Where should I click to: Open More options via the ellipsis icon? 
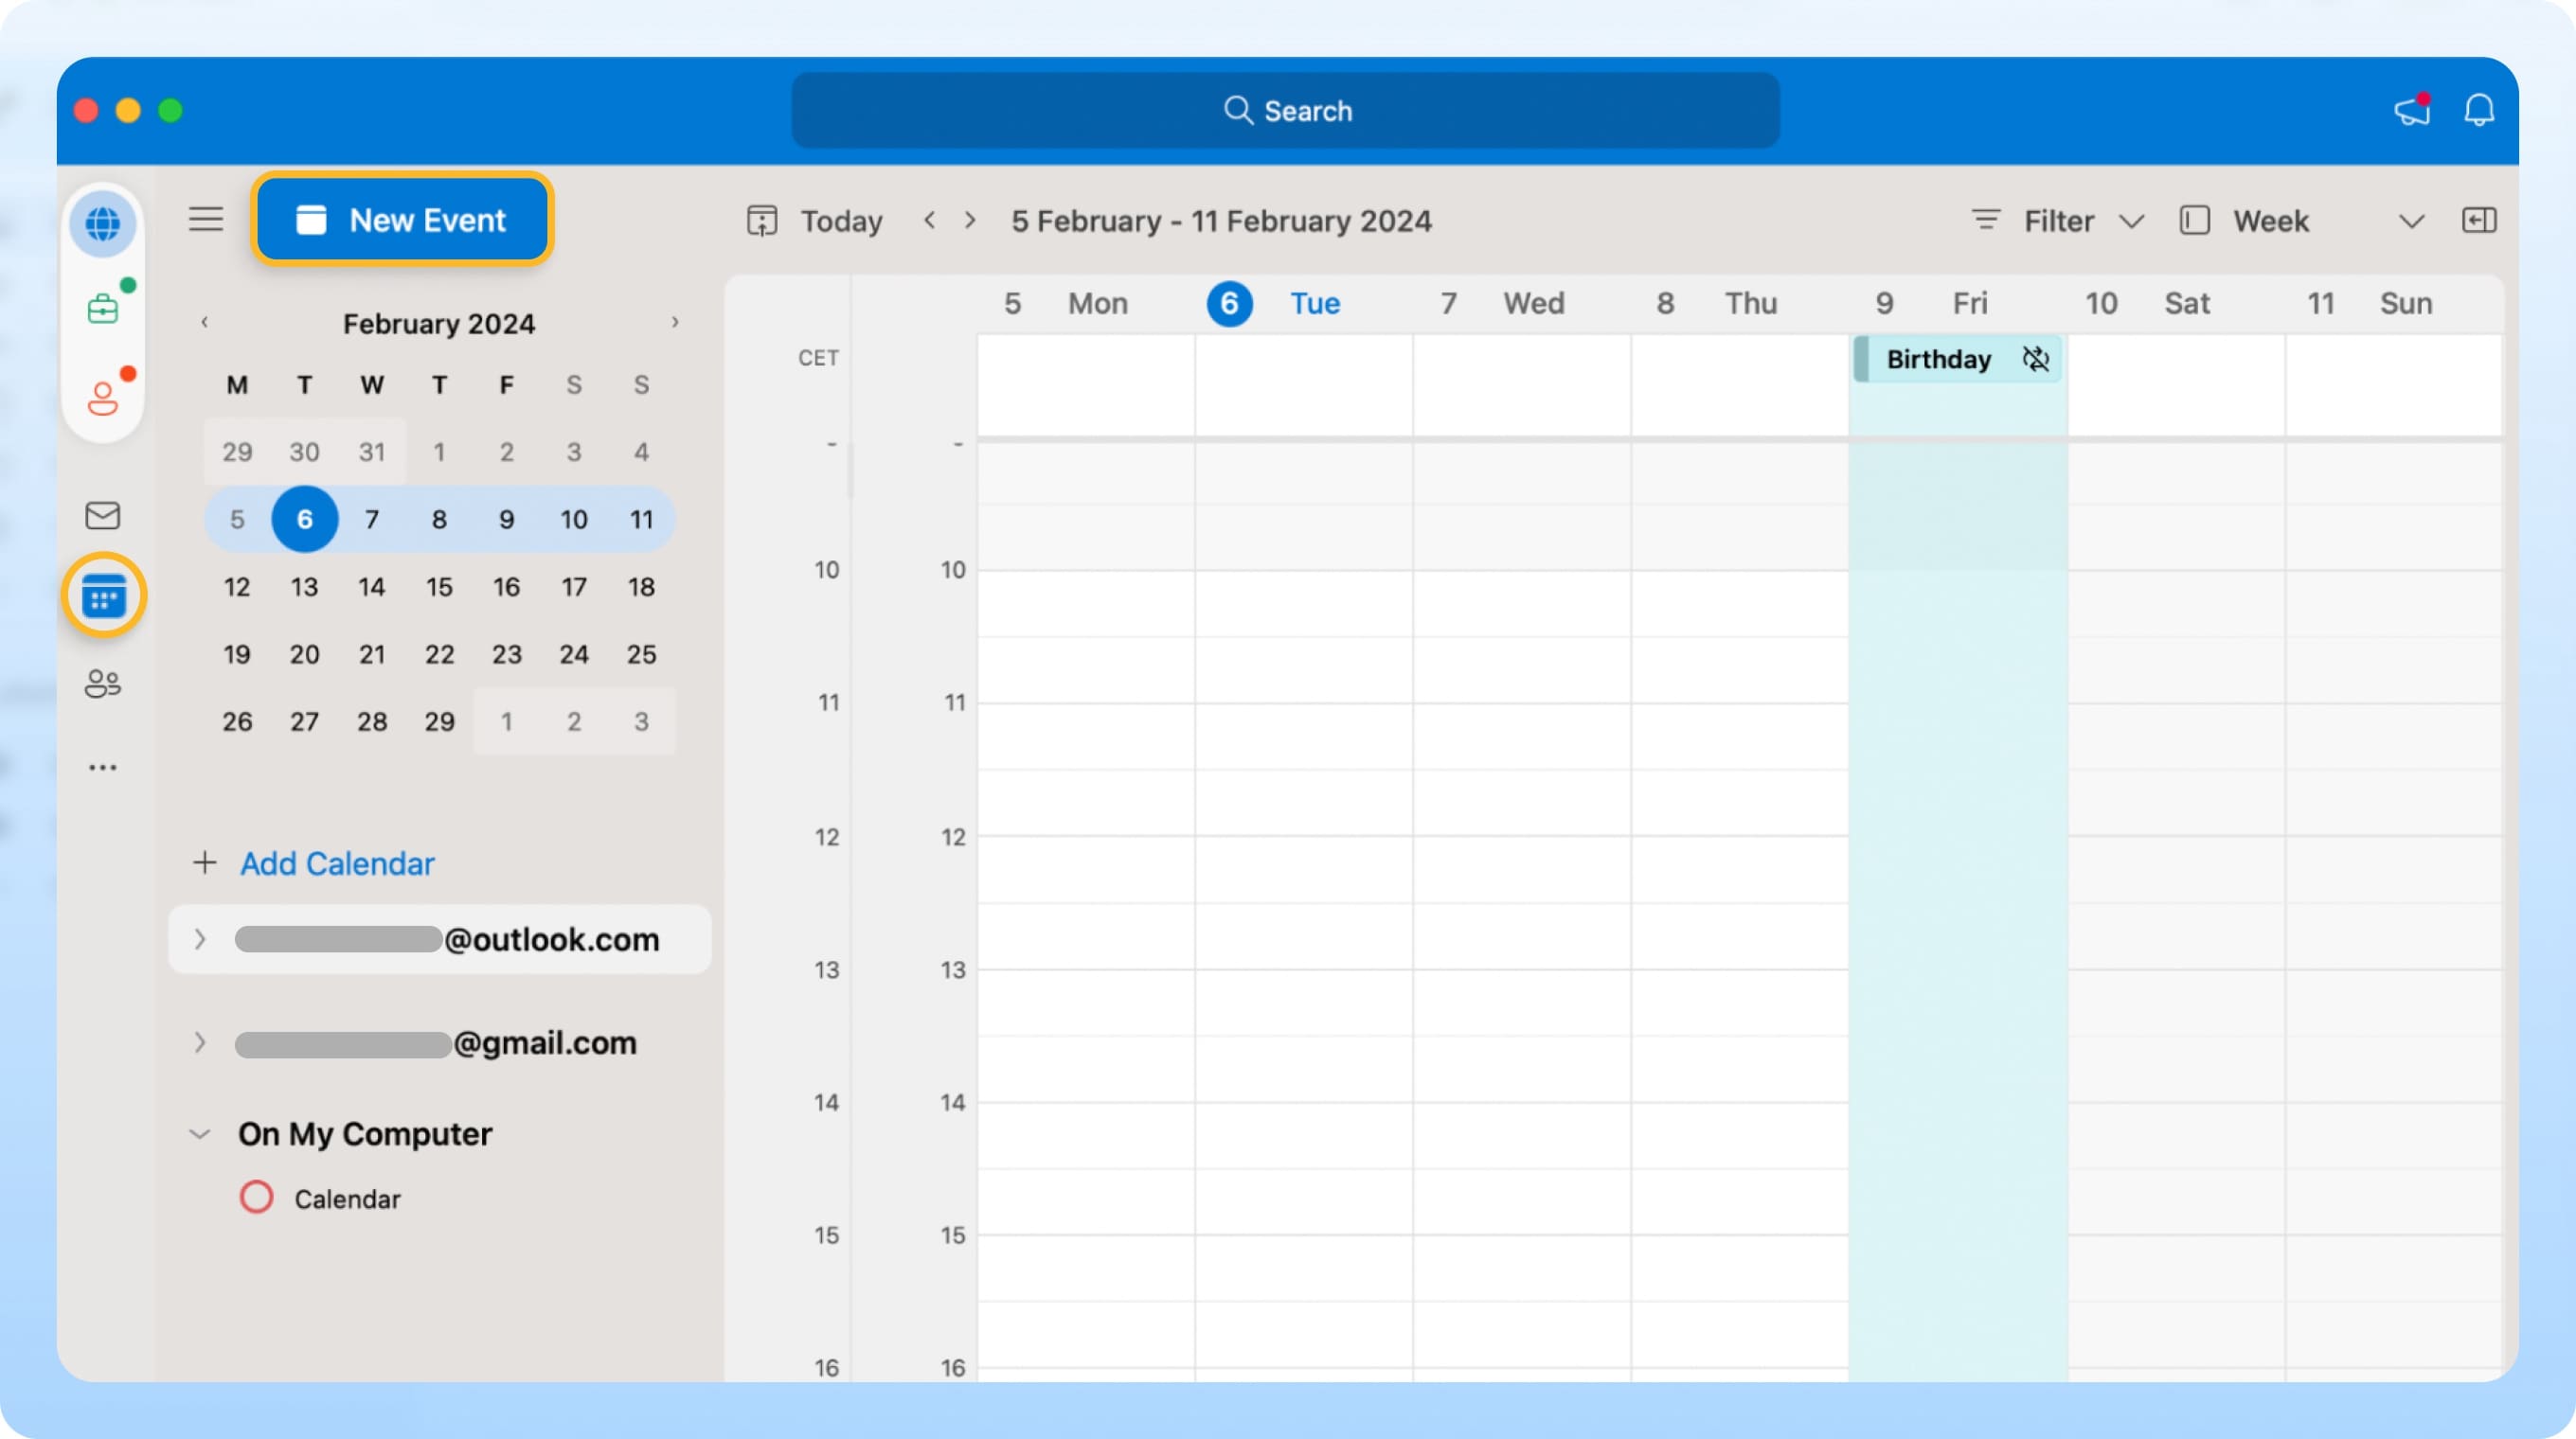pos(103,766)
